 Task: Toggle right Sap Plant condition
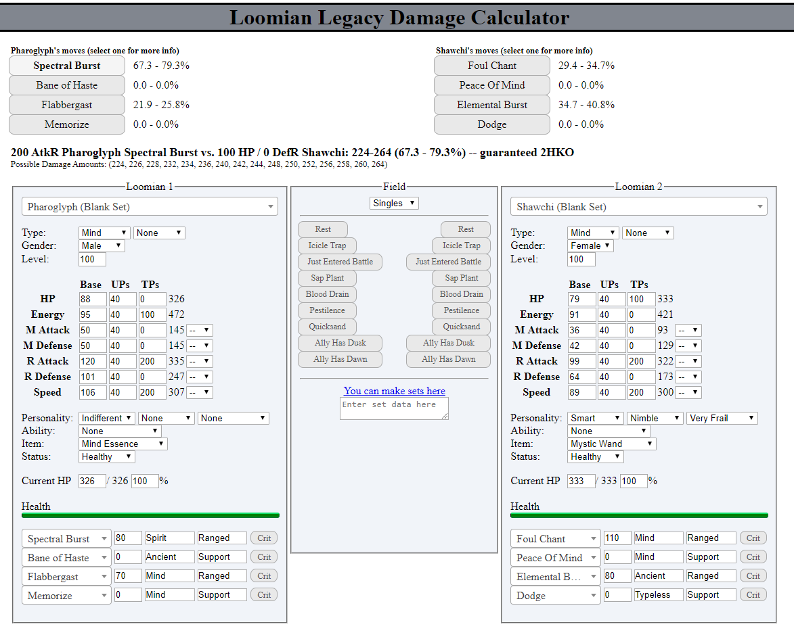pyautogui.click(x=461, y=278)
